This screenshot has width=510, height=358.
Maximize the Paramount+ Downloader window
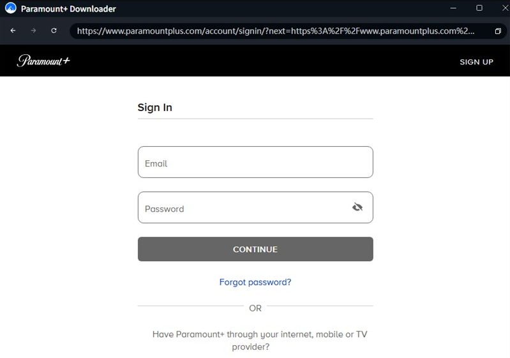(x=479, y=8)
